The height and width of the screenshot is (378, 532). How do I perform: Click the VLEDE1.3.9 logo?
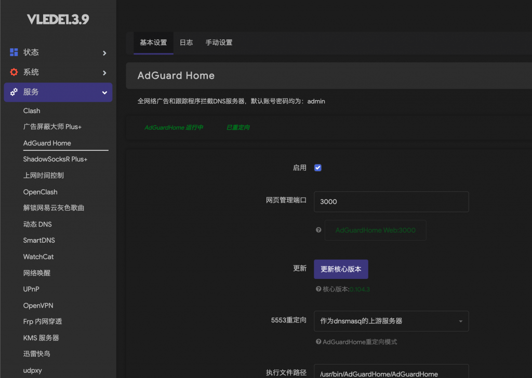pos(58,19)
